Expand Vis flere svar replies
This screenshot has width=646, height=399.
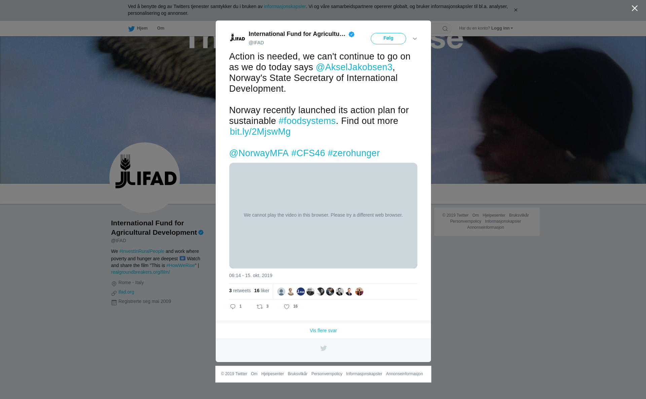[x=323, y=330]
